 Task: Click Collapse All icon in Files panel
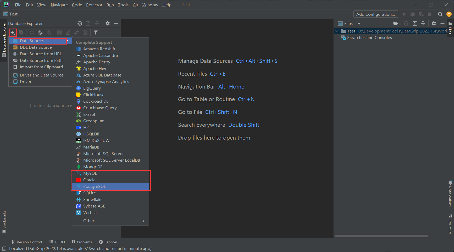point(423,23)
